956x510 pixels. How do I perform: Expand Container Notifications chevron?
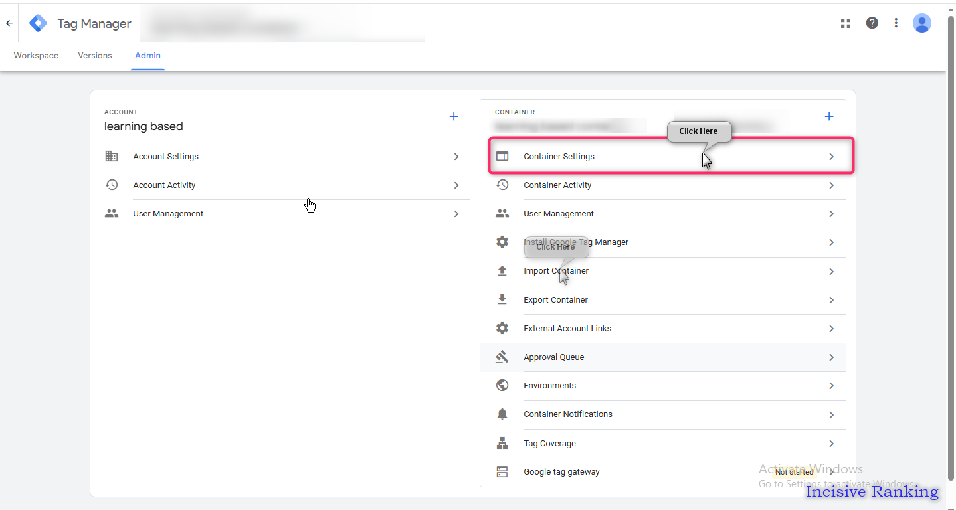pyautogui.click(x=831, y=415)
